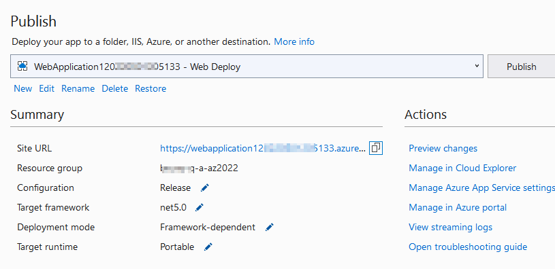Edit the Target runtime with its pencil icon
This screenshot has height=269, width=555.
tap(208, 247)
